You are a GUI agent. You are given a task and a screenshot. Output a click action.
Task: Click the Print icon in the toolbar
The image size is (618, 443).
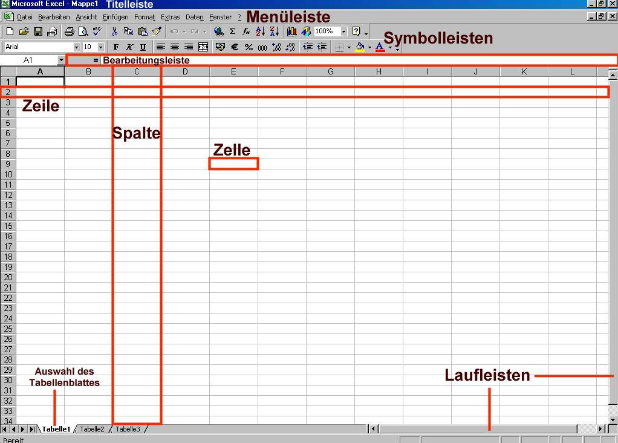click(69, 31)
